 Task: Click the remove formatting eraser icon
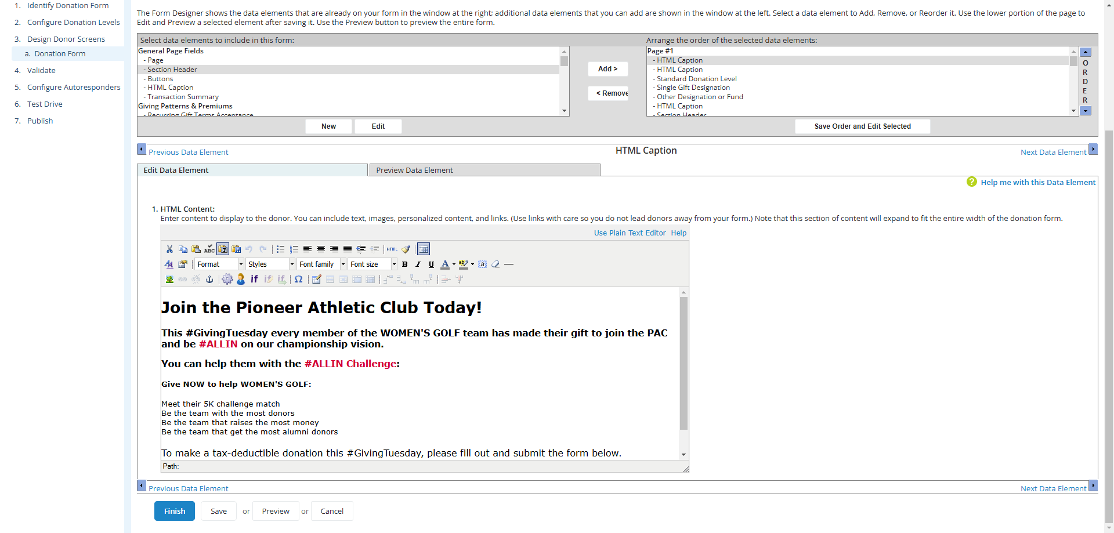pyautogui.click(x=495, y=264)
